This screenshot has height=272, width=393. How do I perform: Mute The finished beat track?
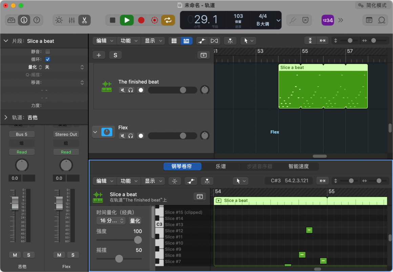point(122,90)
